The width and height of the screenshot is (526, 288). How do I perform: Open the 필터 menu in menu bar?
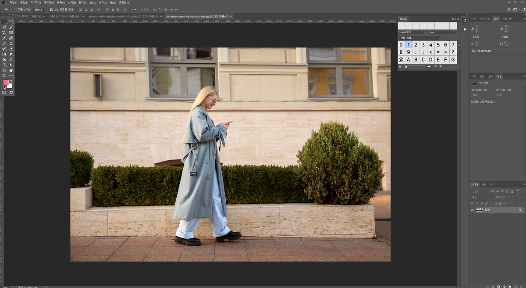click(x=82, y=3)
